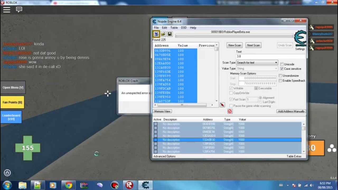Toggle the CopyOnWrite checkbox
Image resolution: width=338 pixels, height=190 pixels.
[x=231, y=93]
